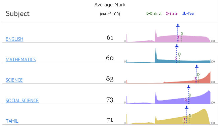Open the TAMIL subject link

coord(12,121)
